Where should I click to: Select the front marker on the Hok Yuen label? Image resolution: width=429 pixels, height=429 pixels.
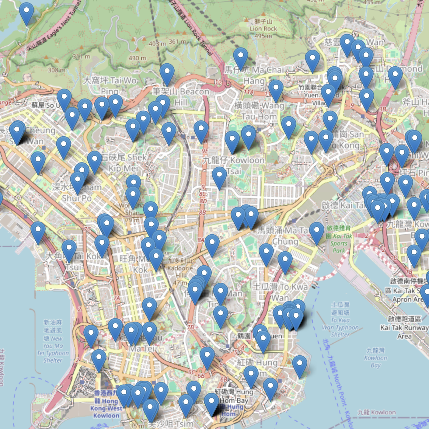click(263, 343)
